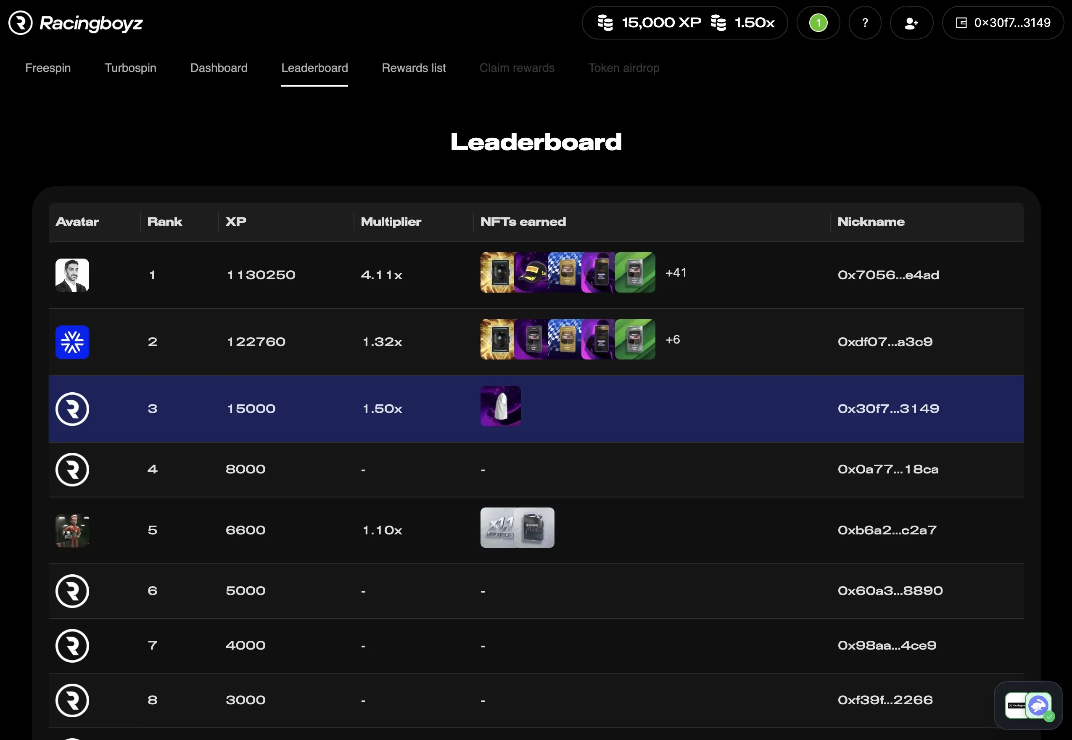Click the Token airdrop tab
Viewport: 1072px width, 740px height.
point(624,68)
